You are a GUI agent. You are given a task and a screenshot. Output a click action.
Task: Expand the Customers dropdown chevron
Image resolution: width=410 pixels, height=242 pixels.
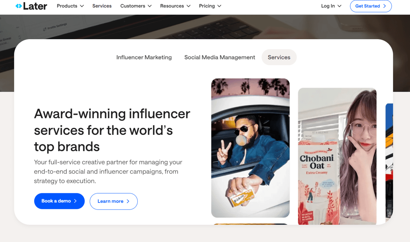click(150, 6)
